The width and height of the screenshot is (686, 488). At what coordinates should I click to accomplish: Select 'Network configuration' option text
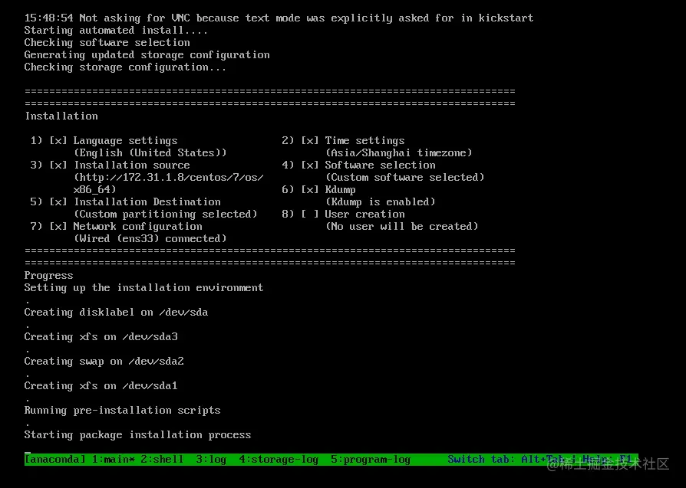pyautogui.click(x=137, y=226)
